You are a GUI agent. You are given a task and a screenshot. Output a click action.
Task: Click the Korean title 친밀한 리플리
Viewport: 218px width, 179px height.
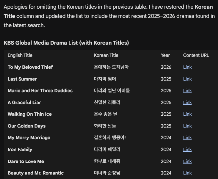107,103
